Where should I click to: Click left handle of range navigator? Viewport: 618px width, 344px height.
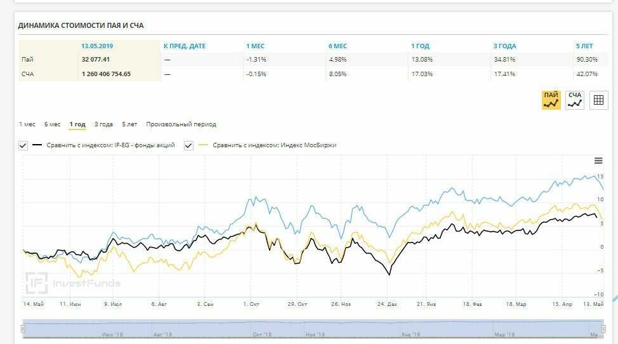23,329
